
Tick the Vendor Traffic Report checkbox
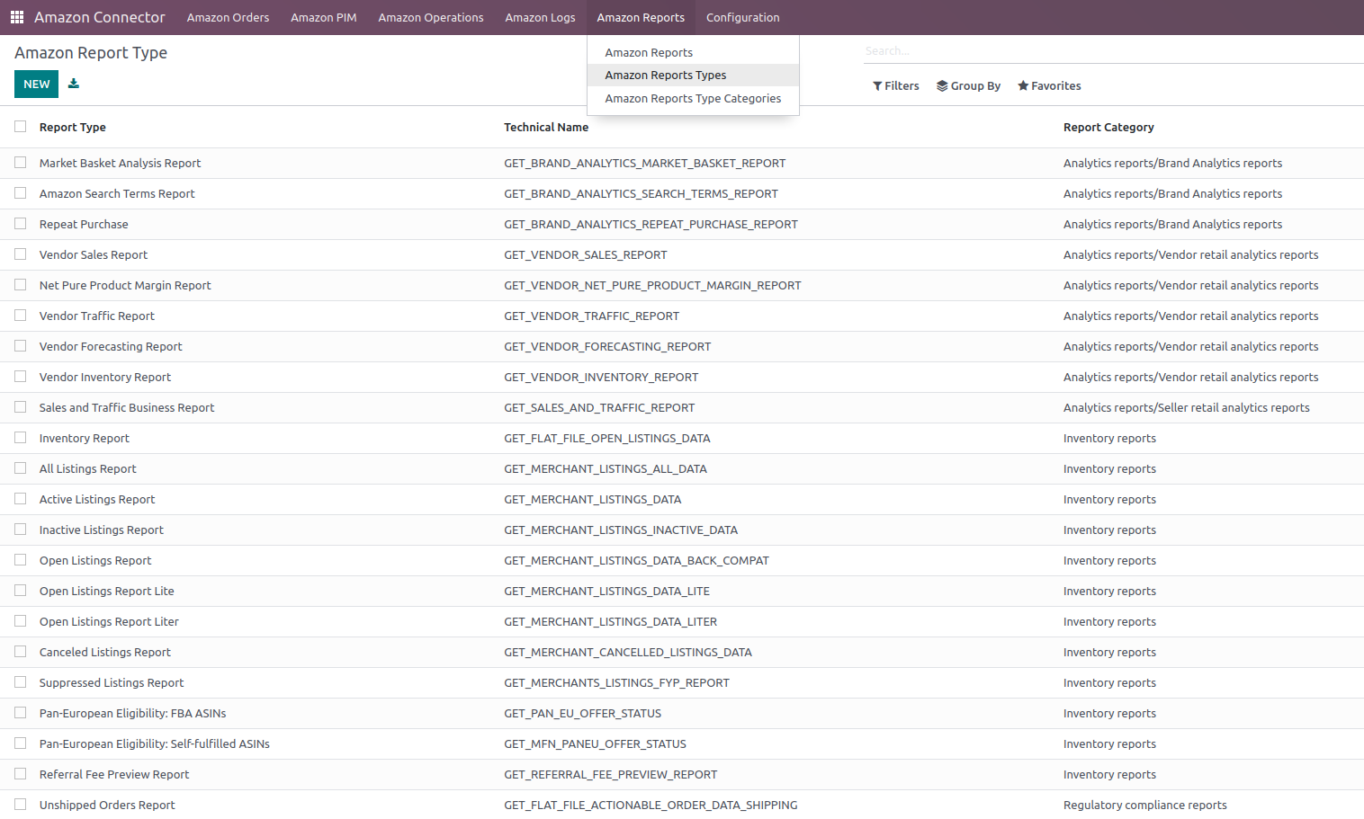[21, 316]
